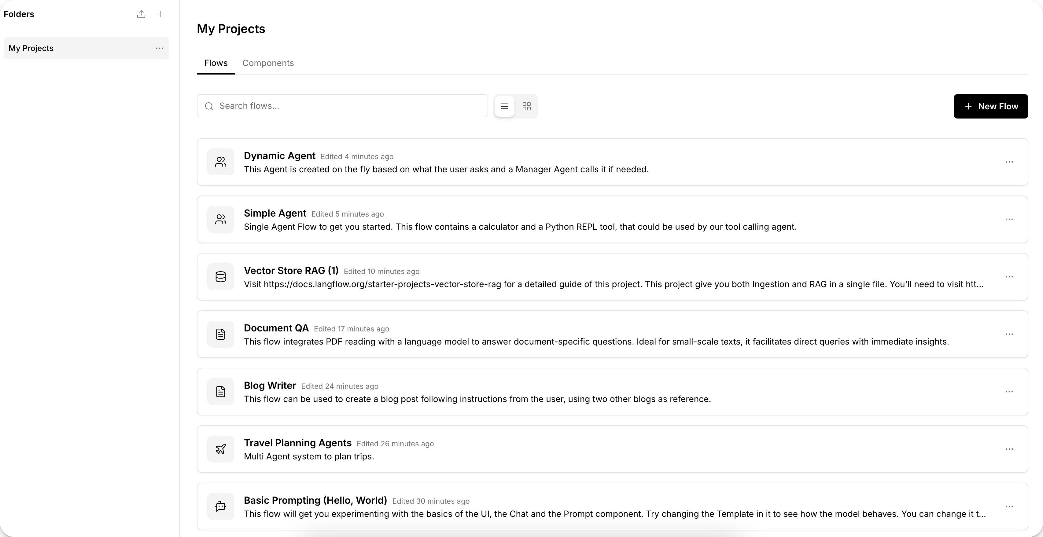The width and height of the screenshot is (1043, 537).
Task: Add a new folder with plus icon
Action: (x=161, y=14)
